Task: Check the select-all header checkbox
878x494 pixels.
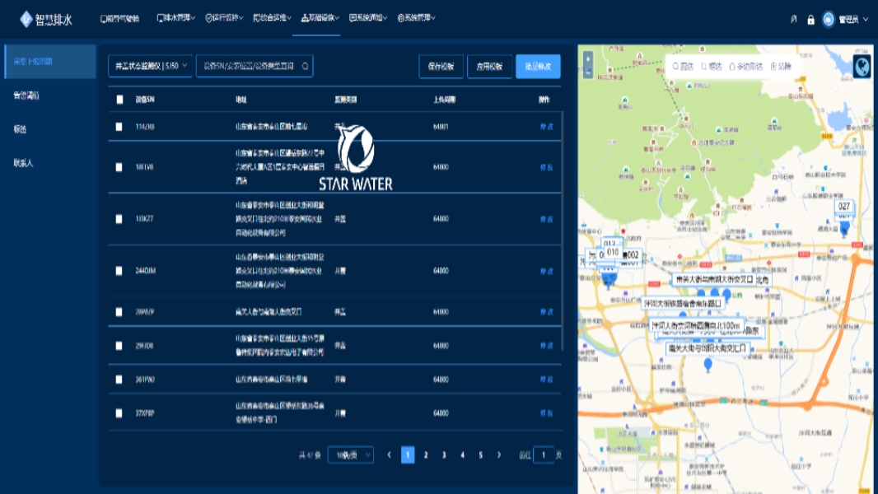Action: click(x=120, y=100)
